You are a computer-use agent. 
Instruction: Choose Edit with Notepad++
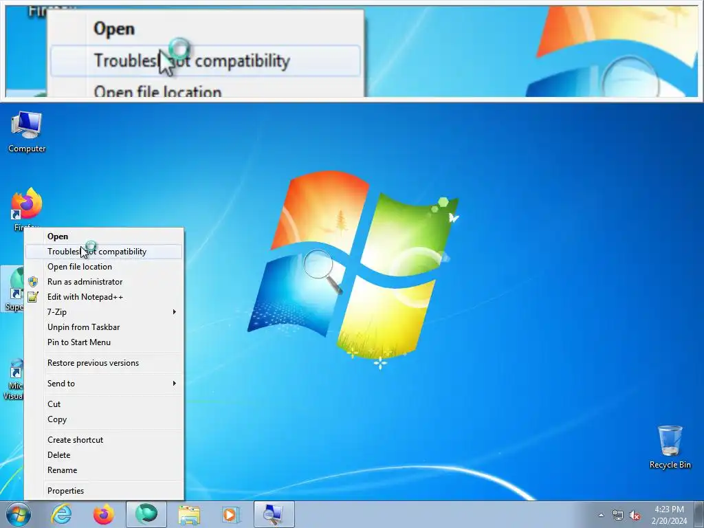[104, 297]
